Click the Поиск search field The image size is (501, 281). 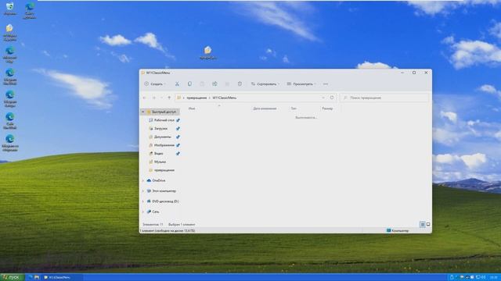pos(384,98)
